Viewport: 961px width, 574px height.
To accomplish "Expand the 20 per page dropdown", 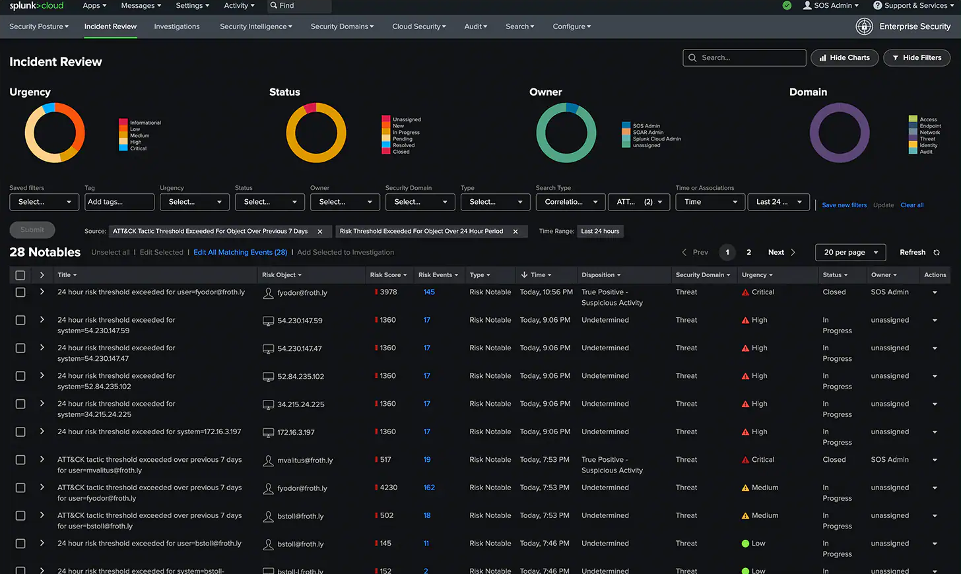I will tap(851, 253).
